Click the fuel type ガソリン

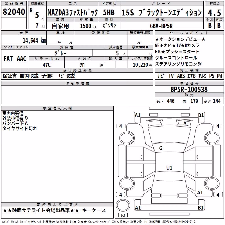pos(109,26)
